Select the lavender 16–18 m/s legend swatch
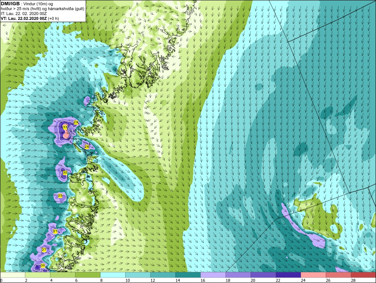Viewport: 376px width, 283px height. point(213,275)
